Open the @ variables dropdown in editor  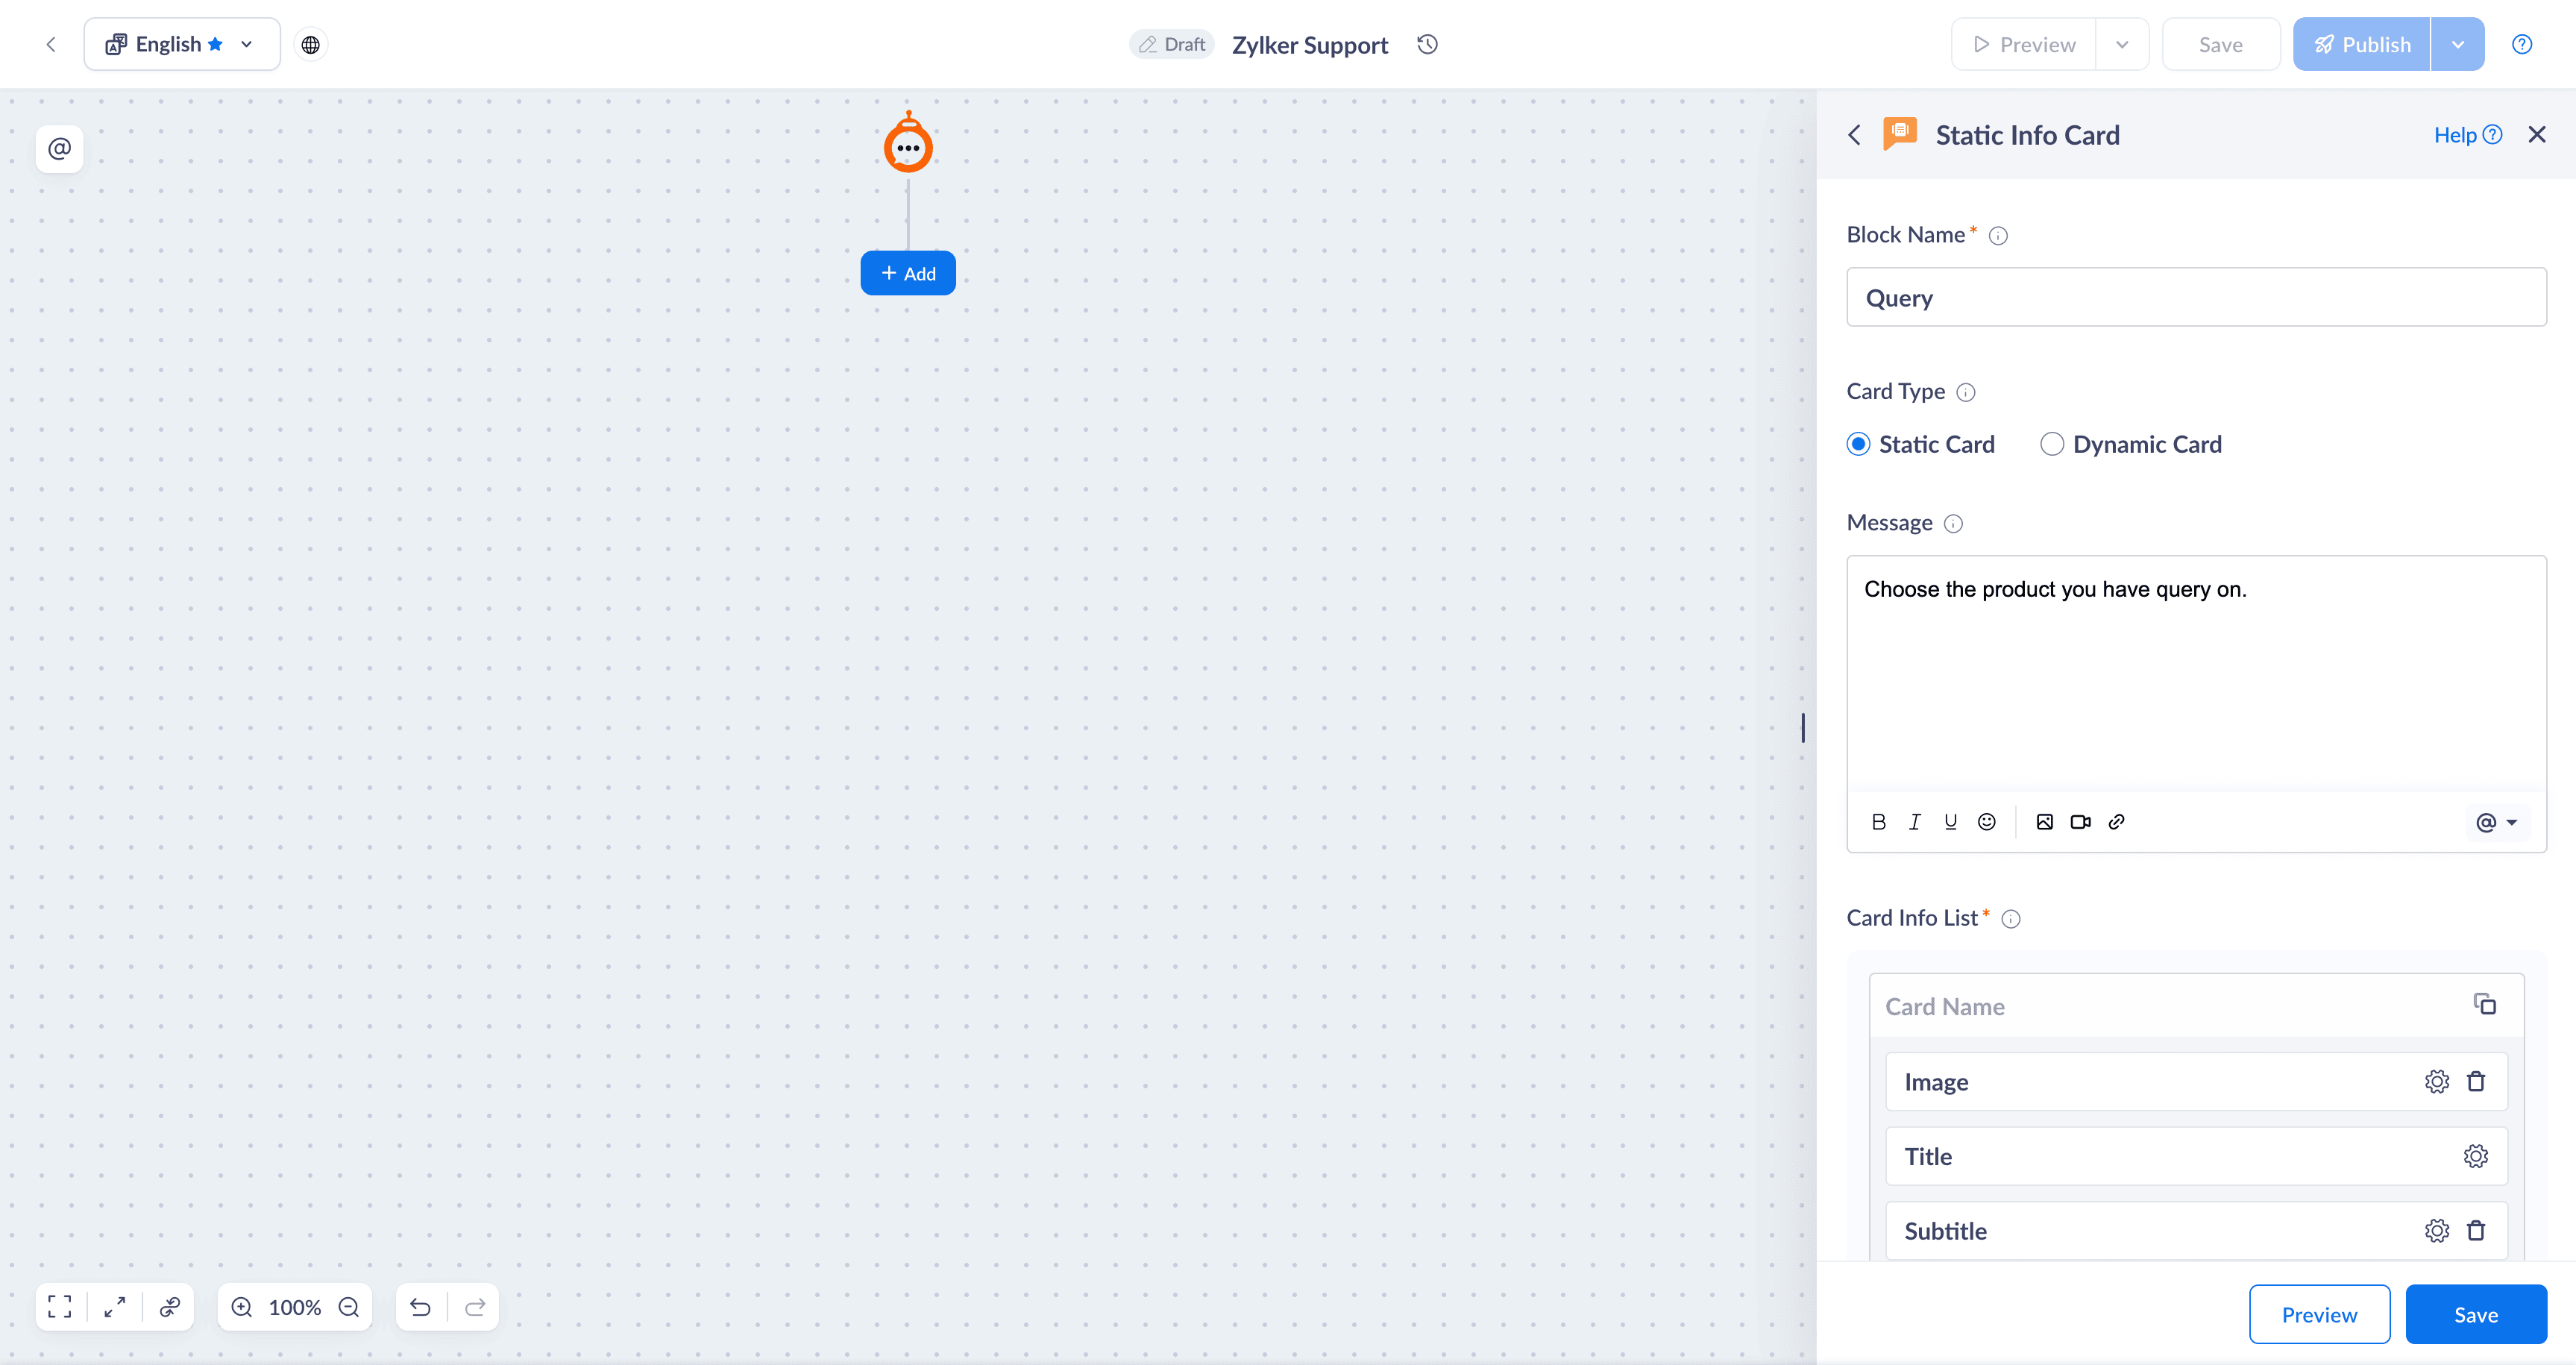pos(2496,822)
